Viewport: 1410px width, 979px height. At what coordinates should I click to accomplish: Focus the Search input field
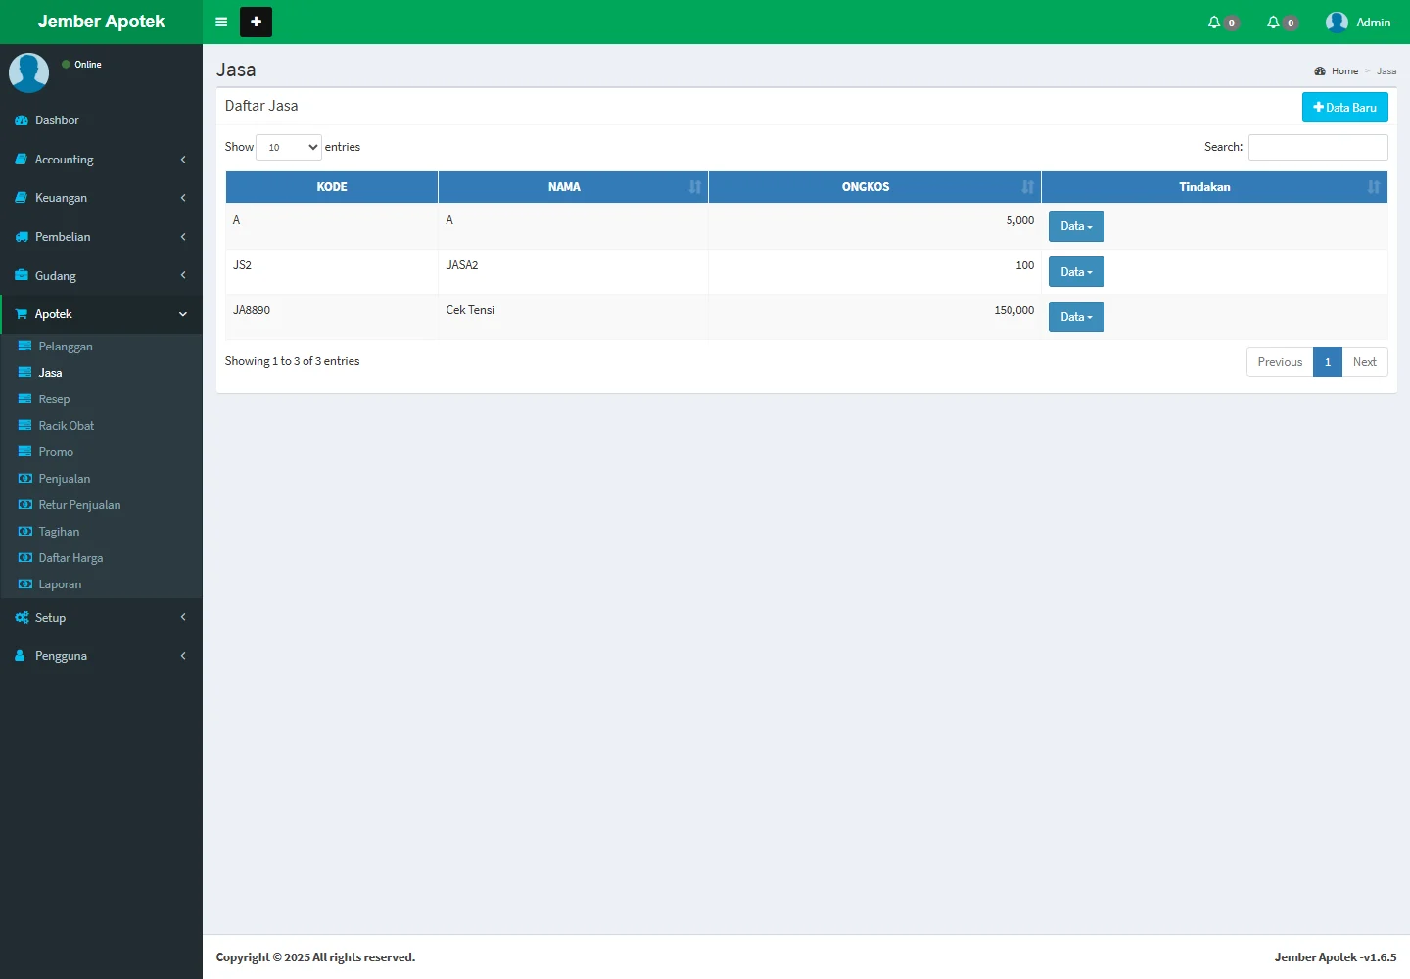tap(1318, 147)
